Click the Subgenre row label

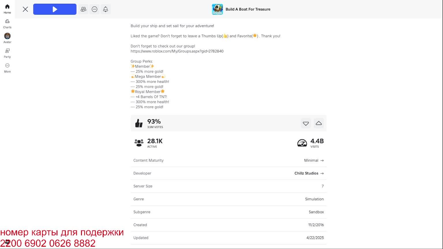click(x=142, y=212)
